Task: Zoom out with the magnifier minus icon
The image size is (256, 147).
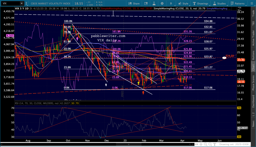Action: coord(210,145)
